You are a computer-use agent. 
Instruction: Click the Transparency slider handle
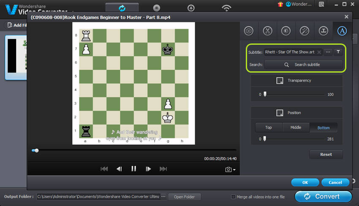tap(265, 94)
